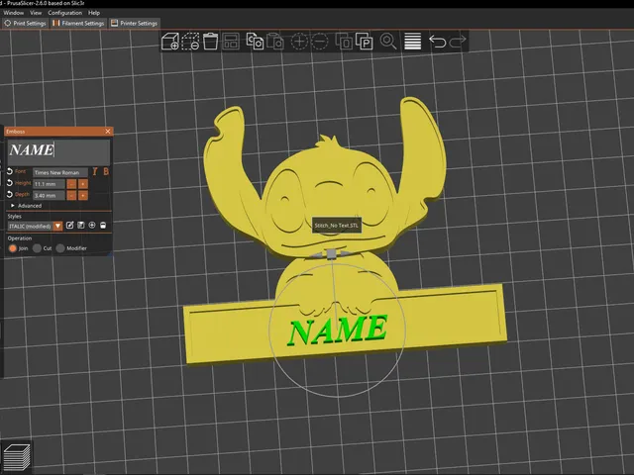
Task: Click the Height 11.1 mm field
Action: tap(49, 184)
